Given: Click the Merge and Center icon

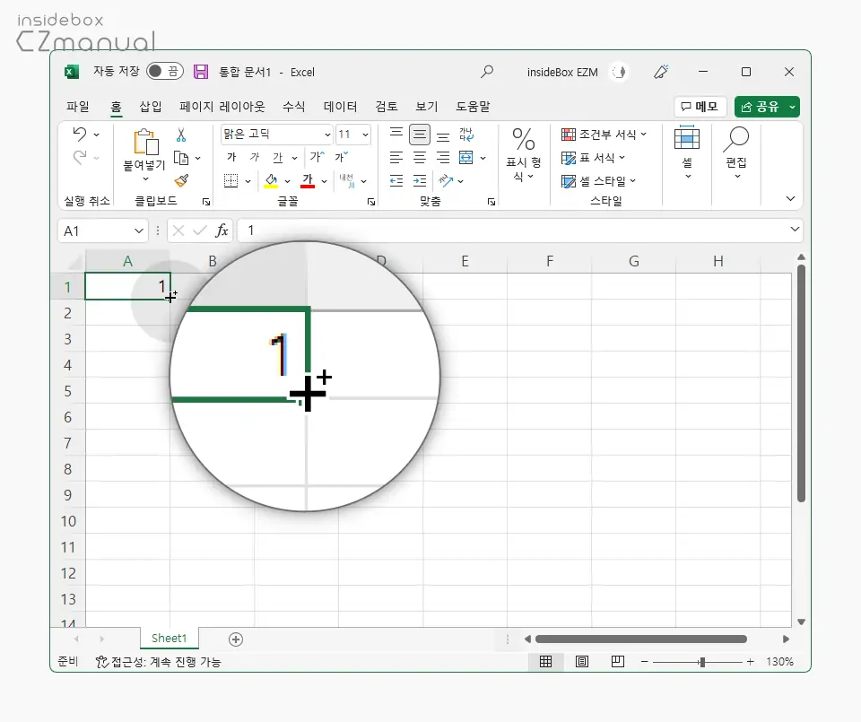Looking at the screenshot, I should tap(465, 158).
